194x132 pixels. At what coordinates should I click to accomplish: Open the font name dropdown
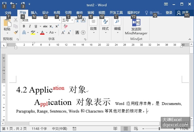tap(60, 20)
